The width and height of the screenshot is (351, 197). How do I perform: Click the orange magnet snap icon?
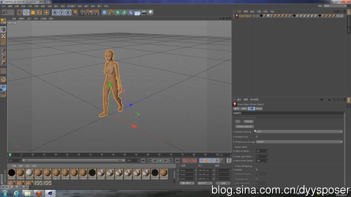pyautogui.click(x=4, y=80)
